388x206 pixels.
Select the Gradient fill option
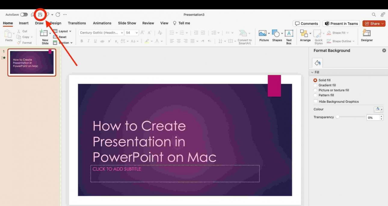(315, 85)
